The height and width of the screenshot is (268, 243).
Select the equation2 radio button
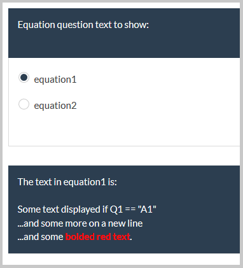pyautogui.click(x=24, y=104)
